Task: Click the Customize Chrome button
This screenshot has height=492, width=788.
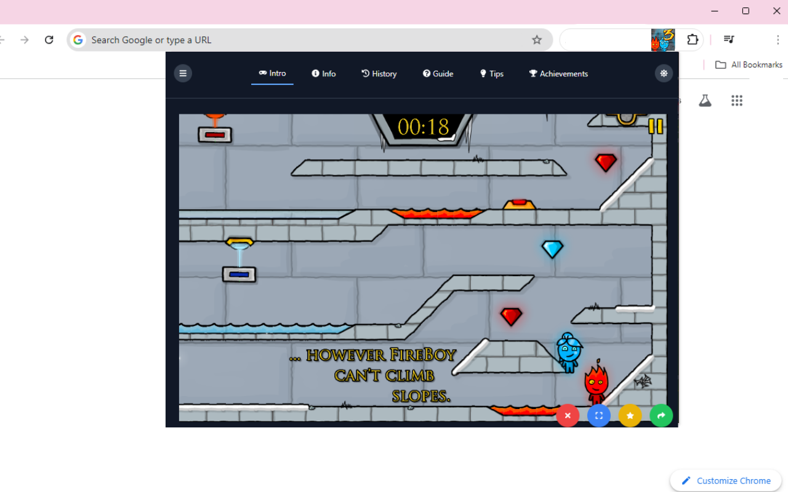Action: 726,481
